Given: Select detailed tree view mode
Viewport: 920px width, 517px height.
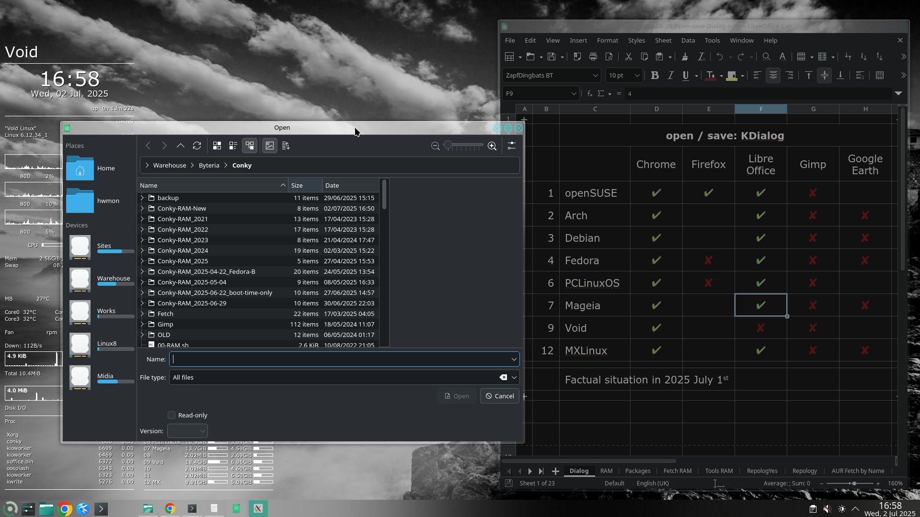Looking at the screenshot, I should [x=250, y=146].
